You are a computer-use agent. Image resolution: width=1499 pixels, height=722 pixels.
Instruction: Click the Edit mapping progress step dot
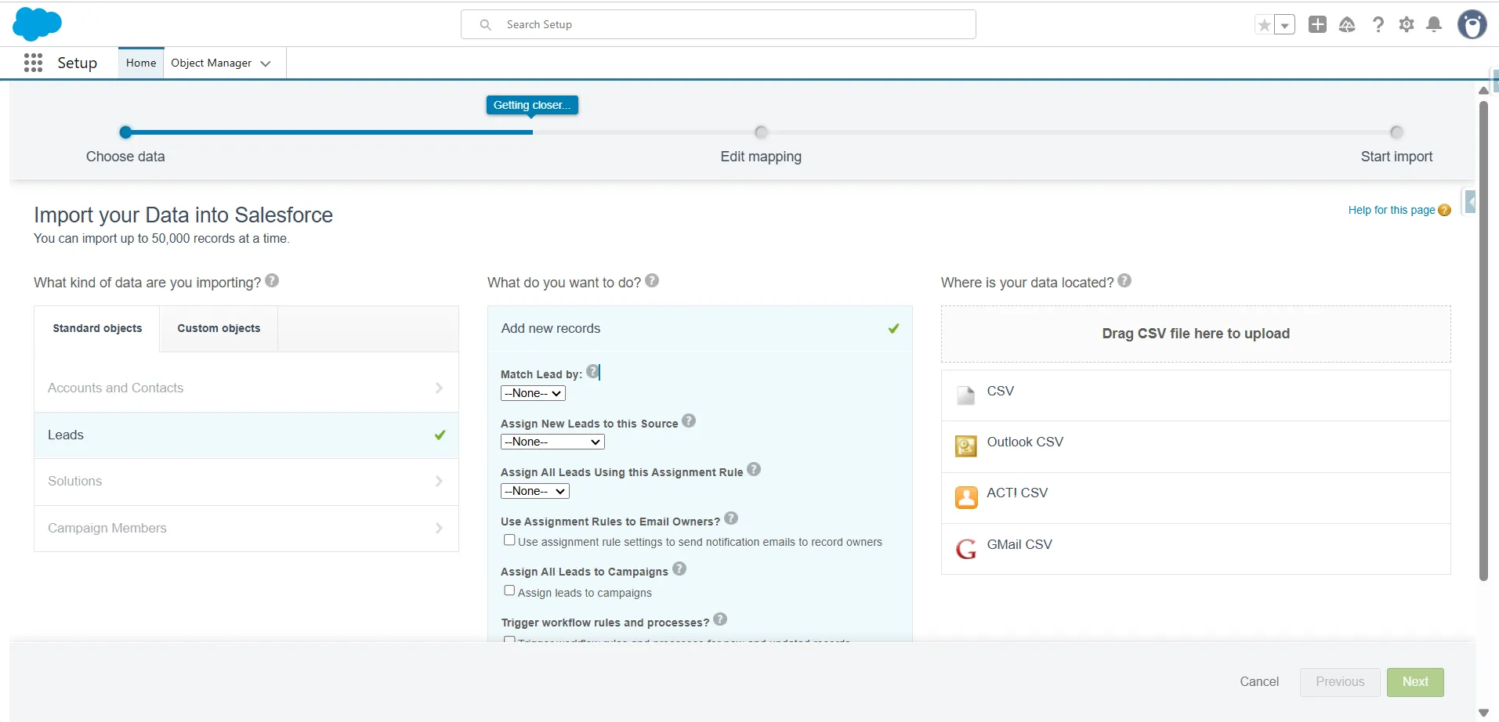point(761,132)
